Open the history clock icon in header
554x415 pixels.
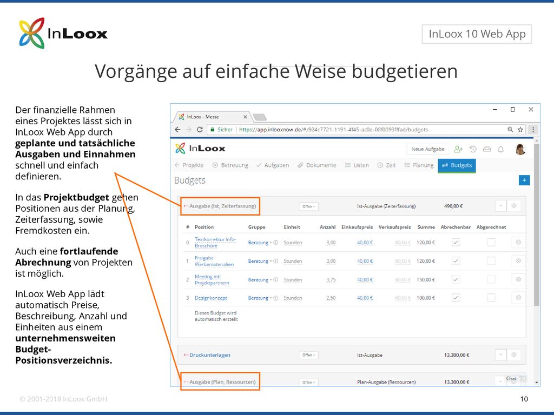point(473,149)
